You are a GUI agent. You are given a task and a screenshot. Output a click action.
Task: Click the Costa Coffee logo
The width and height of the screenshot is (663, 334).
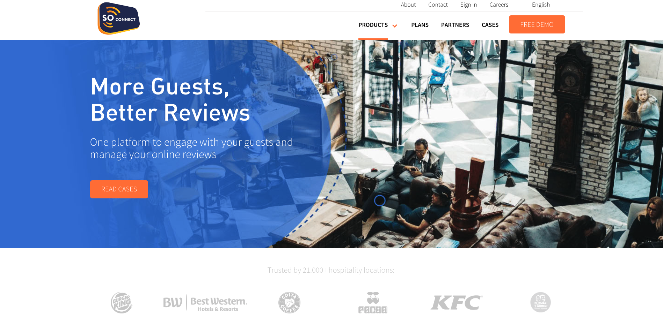[x=289, y=303]
